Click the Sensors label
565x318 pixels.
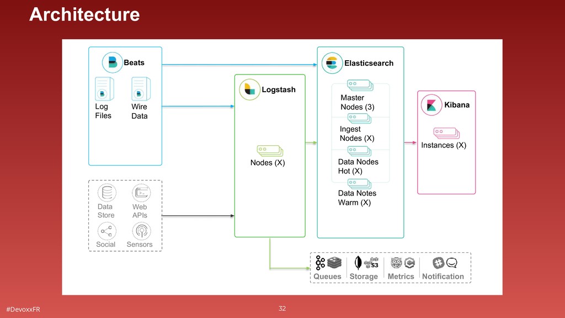click(140, 245)
